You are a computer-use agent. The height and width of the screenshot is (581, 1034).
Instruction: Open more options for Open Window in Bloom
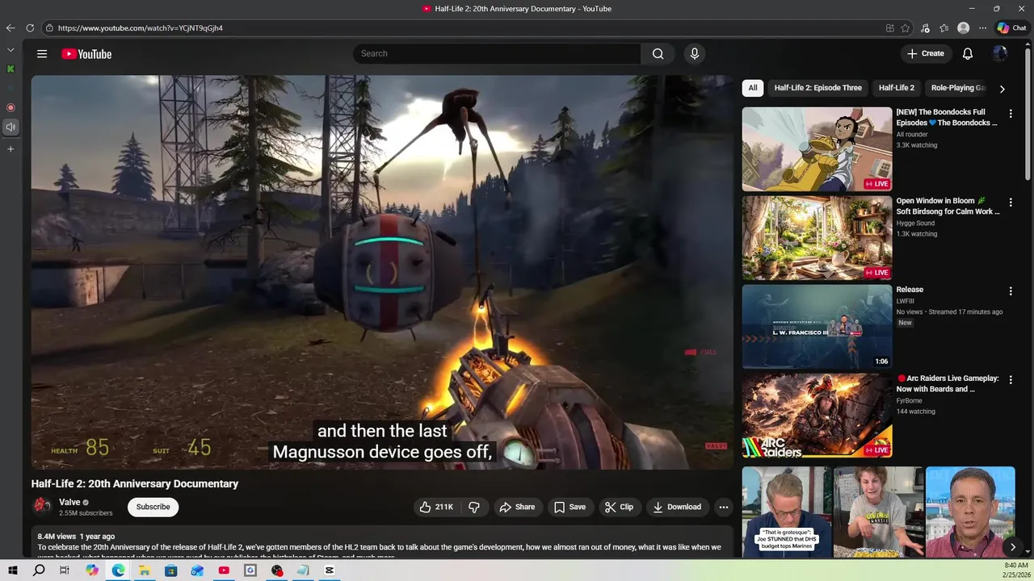coord(1010,203)
